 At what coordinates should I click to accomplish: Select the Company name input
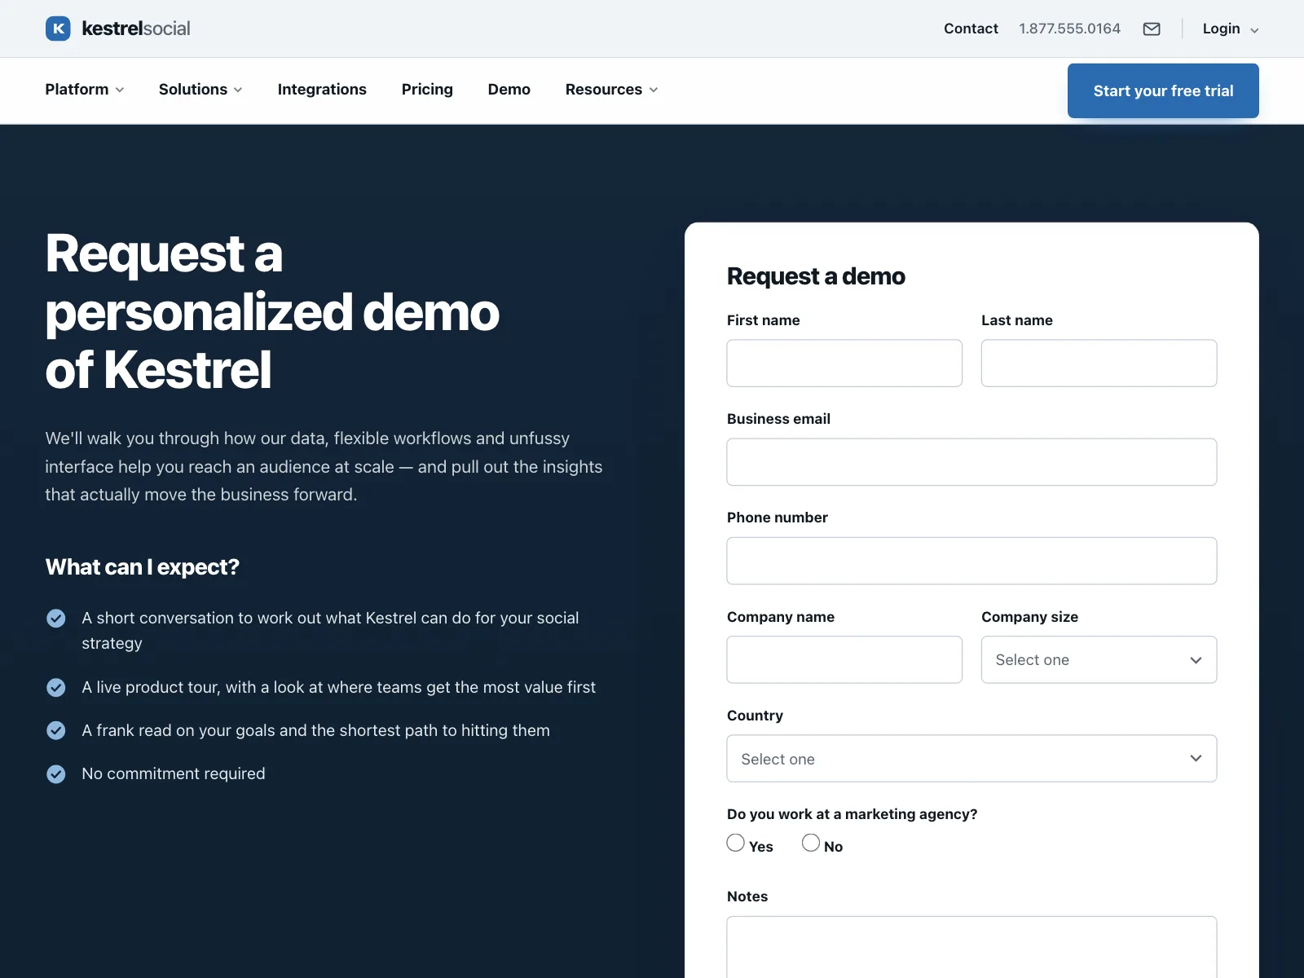[x=844, y=660]
